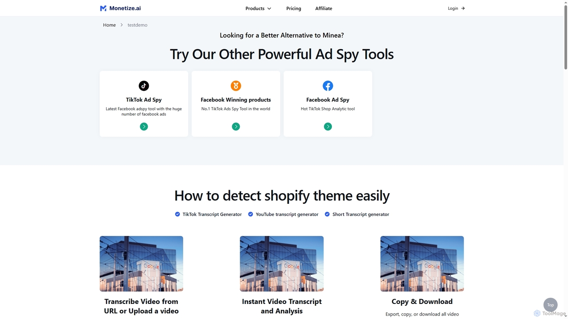
Task: Select TikTok Transcript Generator text
Action: (212, 214)
